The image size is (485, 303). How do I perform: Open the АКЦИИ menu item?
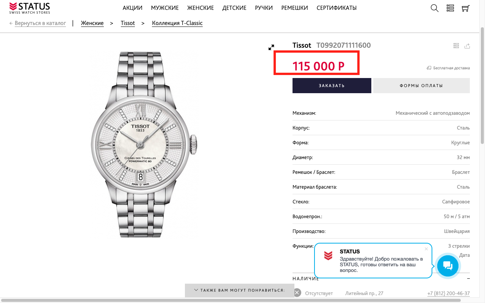tap(132, 8)
